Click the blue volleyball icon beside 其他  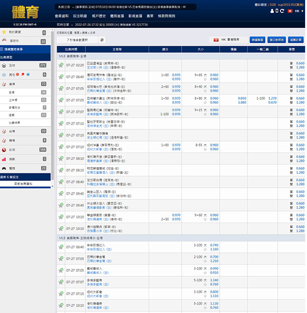(28, 75)
